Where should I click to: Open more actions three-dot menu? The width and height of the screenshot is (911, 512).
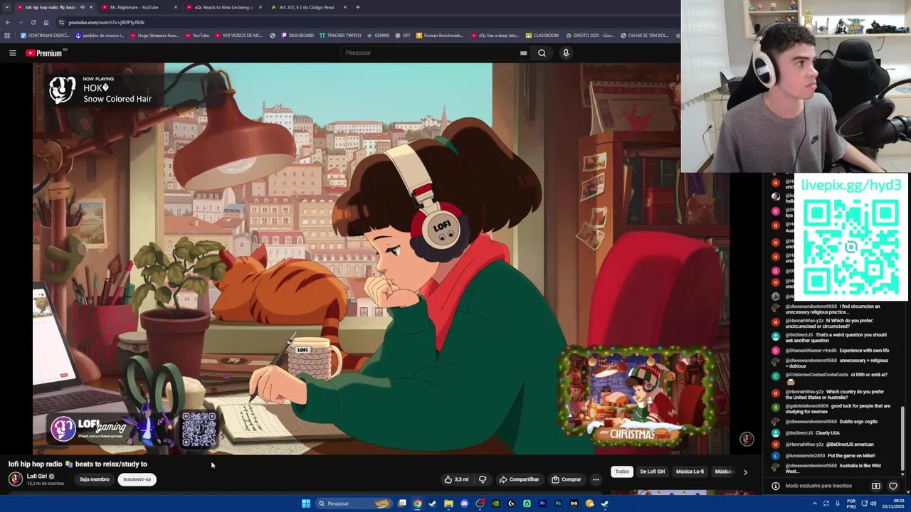pyautogui.click(x=596, y=479)
